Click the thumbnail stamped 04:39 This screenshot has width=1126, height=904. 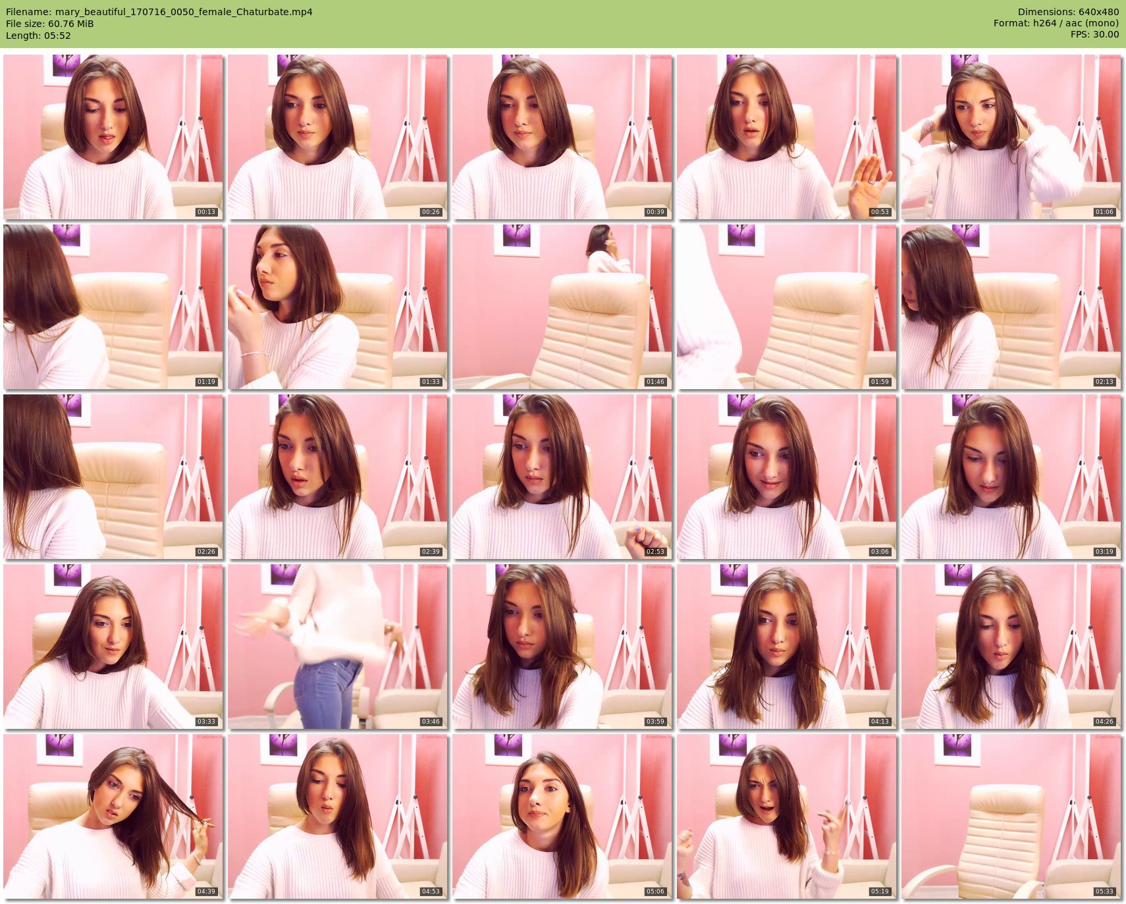point(113,816)
